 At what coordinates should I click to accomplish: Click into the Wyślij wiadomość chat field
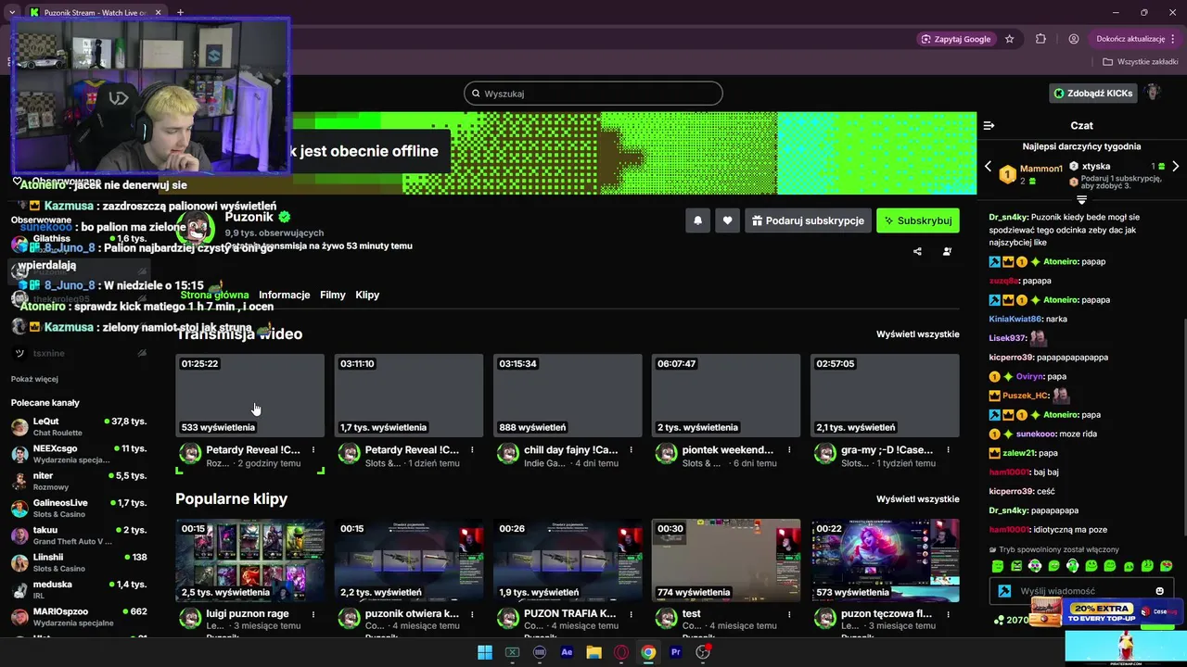(1081, 591)
